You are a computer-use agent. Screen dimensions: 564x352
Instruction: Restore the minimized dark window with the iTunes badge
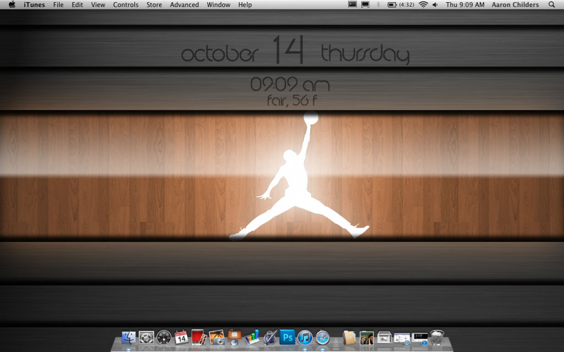[x=419, y=338]
